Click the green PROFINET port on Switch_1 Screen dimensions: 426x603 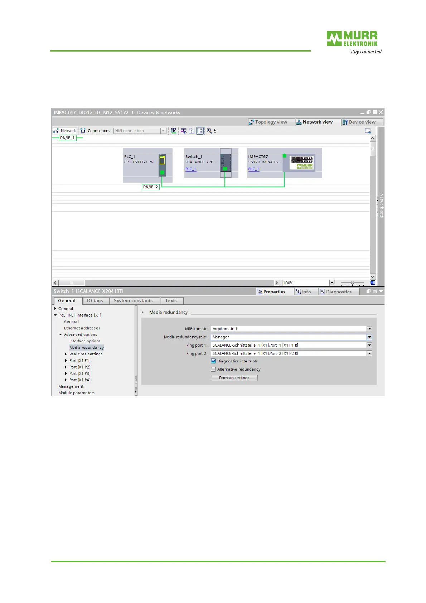225,169
